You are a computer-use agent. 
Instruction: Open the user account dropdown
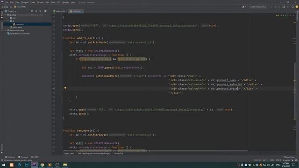pyautogui.click(x=244, y=7)
